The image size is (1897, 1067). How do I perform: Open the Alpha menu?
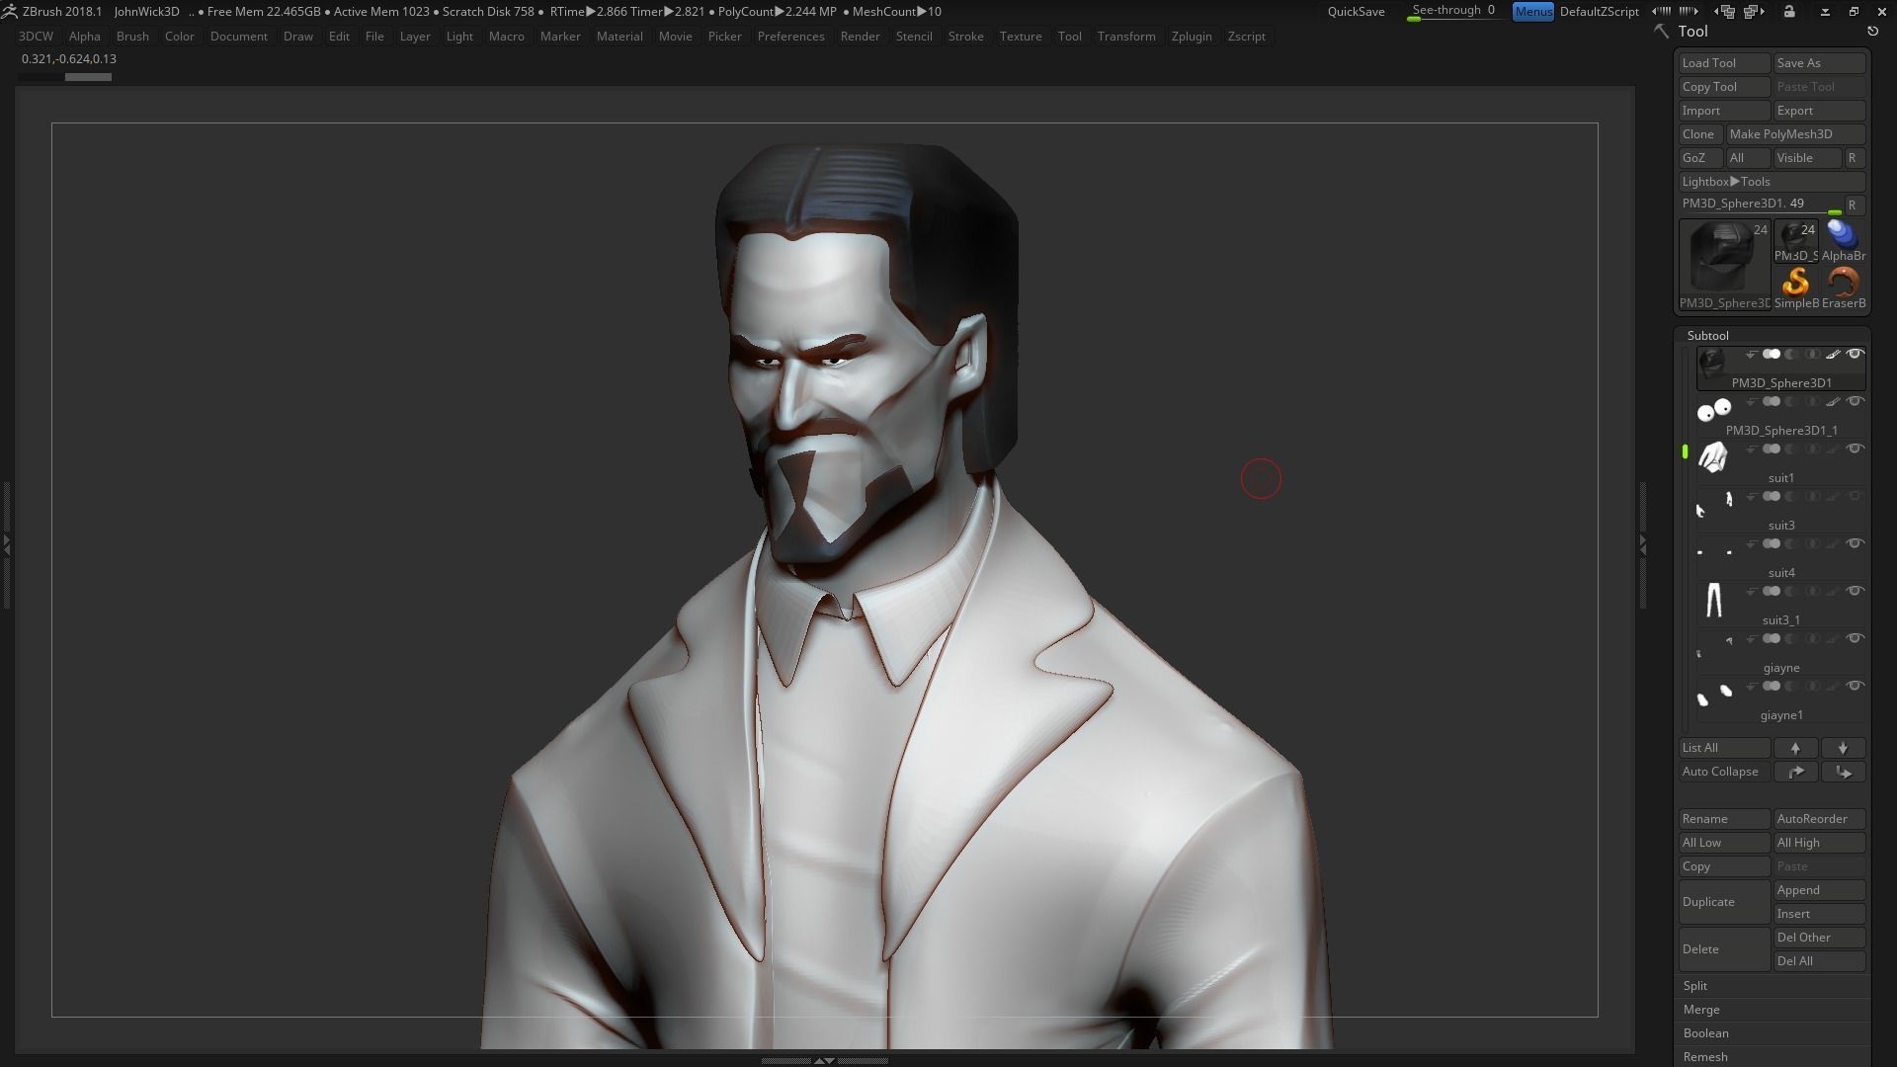tap(84, 37)
